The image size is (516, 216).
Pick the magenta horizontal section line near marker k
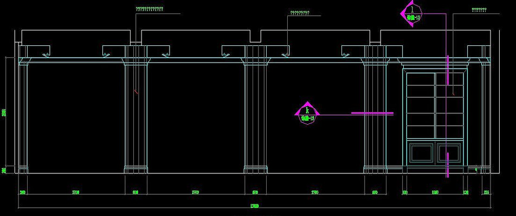372,113
